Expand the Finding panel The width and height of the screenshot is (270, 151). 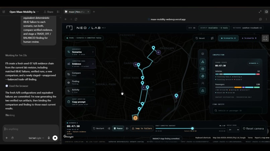click(80, 82)
